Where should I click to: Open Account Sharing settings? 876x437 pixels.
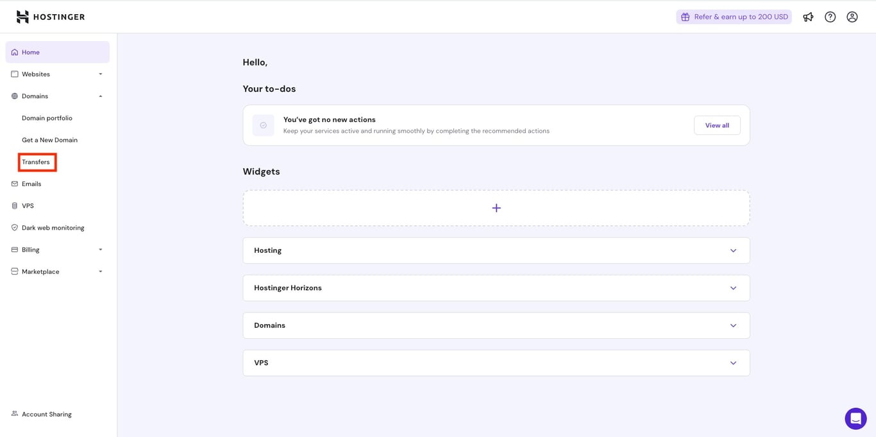click(46, 414)
